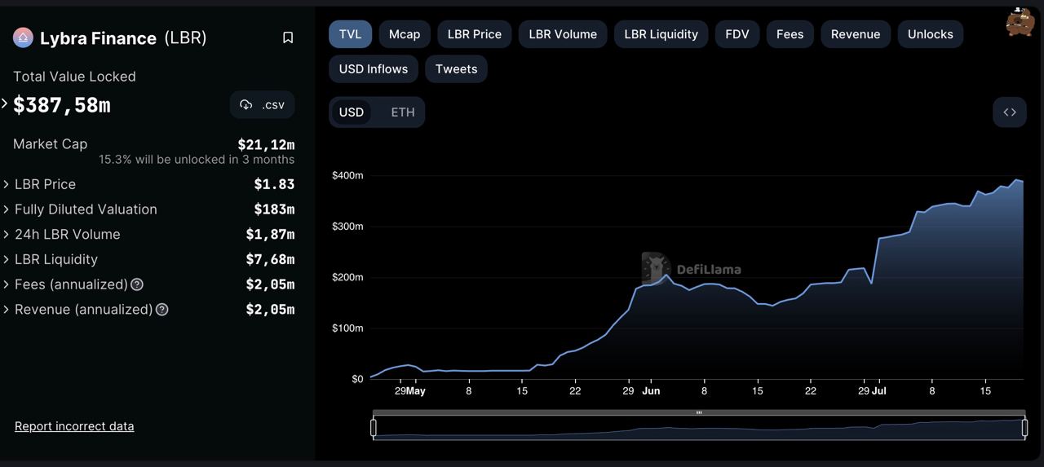Click the Fees help question-mark icon

(137, 284)
